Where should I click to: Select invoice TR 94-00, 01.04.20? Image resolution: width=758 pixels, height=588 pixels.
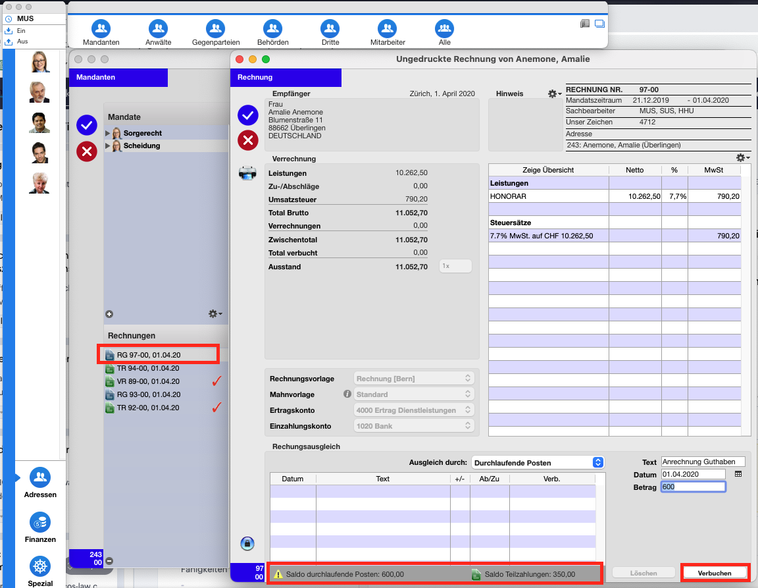tap(166, 368)
